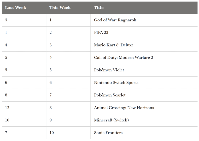Click the 'Nintendo Switch Sports' entry

tap(116, 83)
